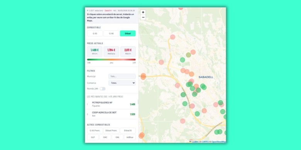Click the Mediana price card 1,784 €
This screenshot has height=150, width=301.
pos(112,52)
